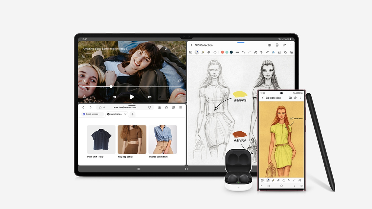This screenshot has height=209, width=372.
Task: Pick the eraser tool in tablet notes toolbar
Action: [x=209, y=52]
